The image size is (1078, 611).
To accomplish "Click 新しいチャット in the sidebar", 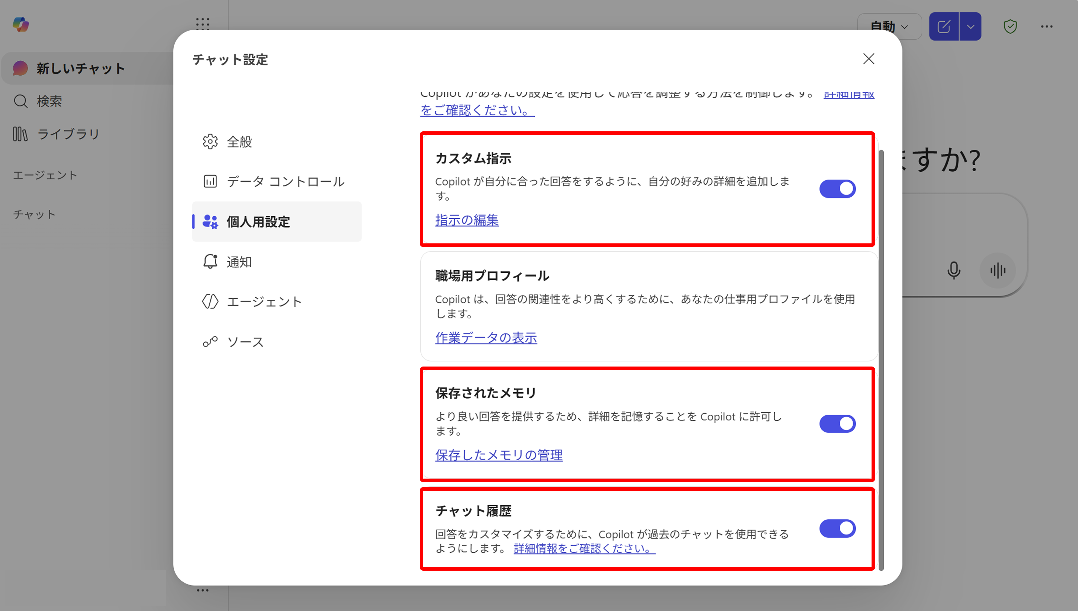I will coord(88,68).
